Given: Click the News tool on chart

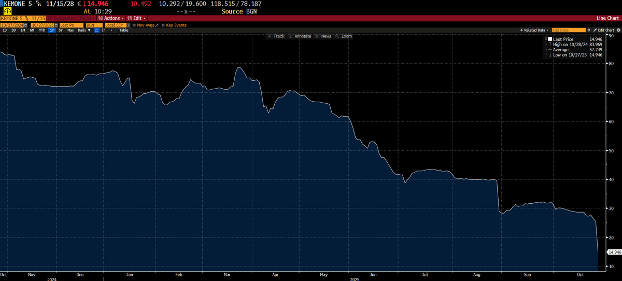Looking at the screenshot, I should [323, 36].
